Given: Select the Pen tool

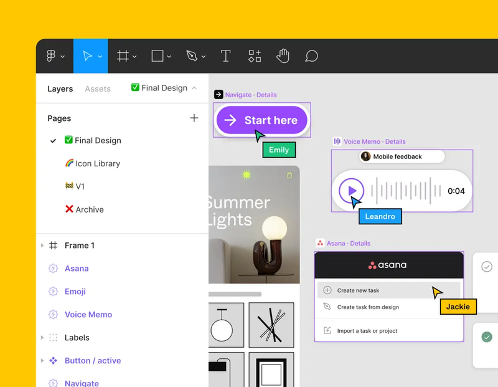Looking at the screenshot, I should (192, 56).
